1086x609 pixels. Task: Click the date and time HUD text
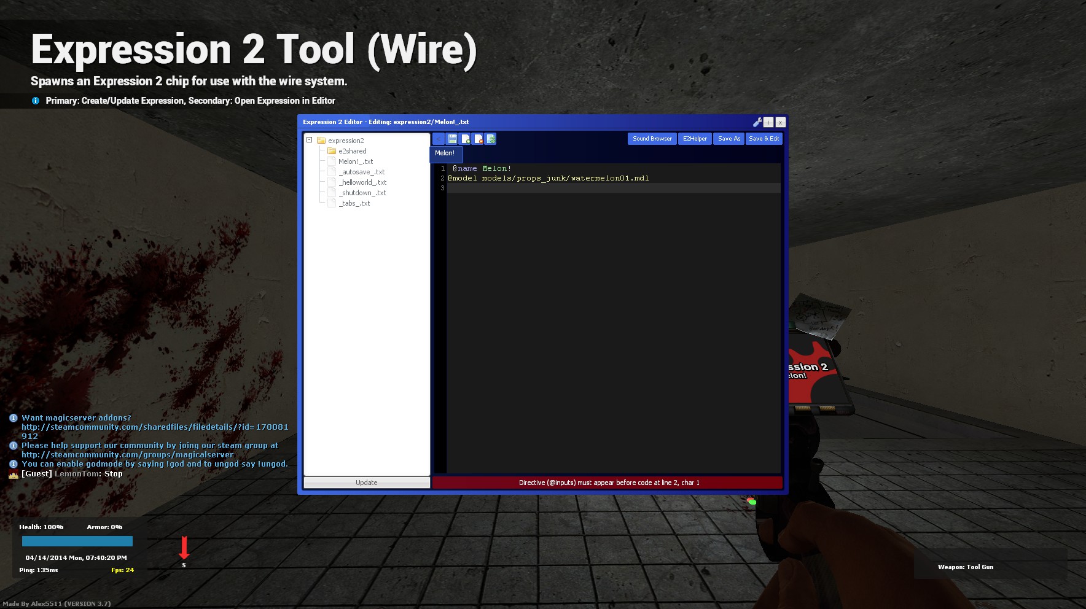point(76,558)
